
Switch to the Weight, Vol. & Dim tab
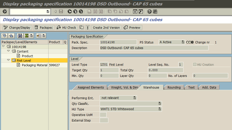click(x=123, y=87)
